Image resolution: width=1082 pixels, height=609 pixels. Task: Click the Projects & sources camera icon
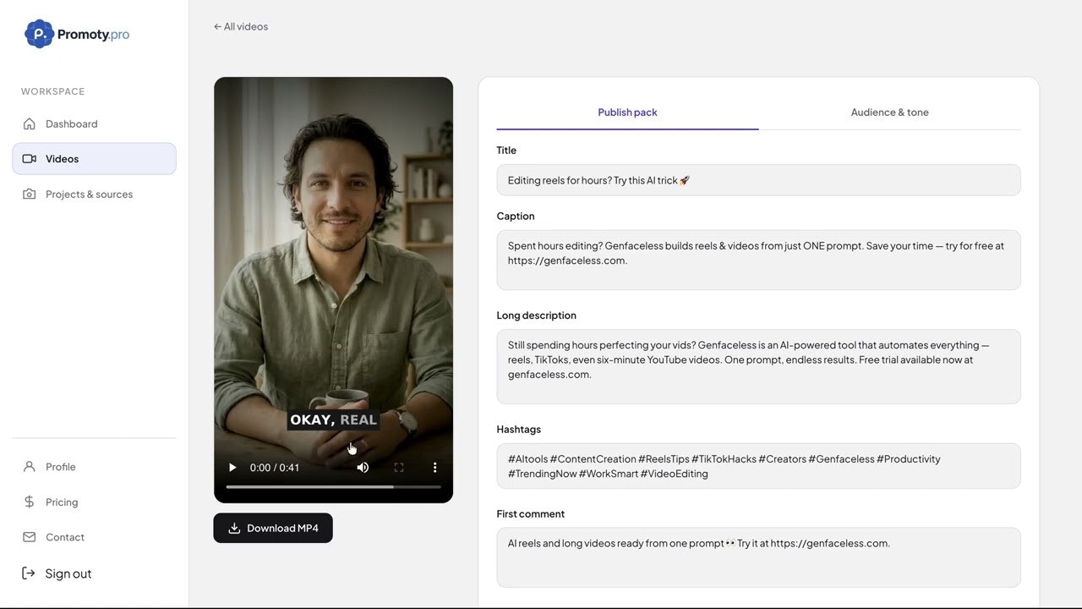click(30, 194)
